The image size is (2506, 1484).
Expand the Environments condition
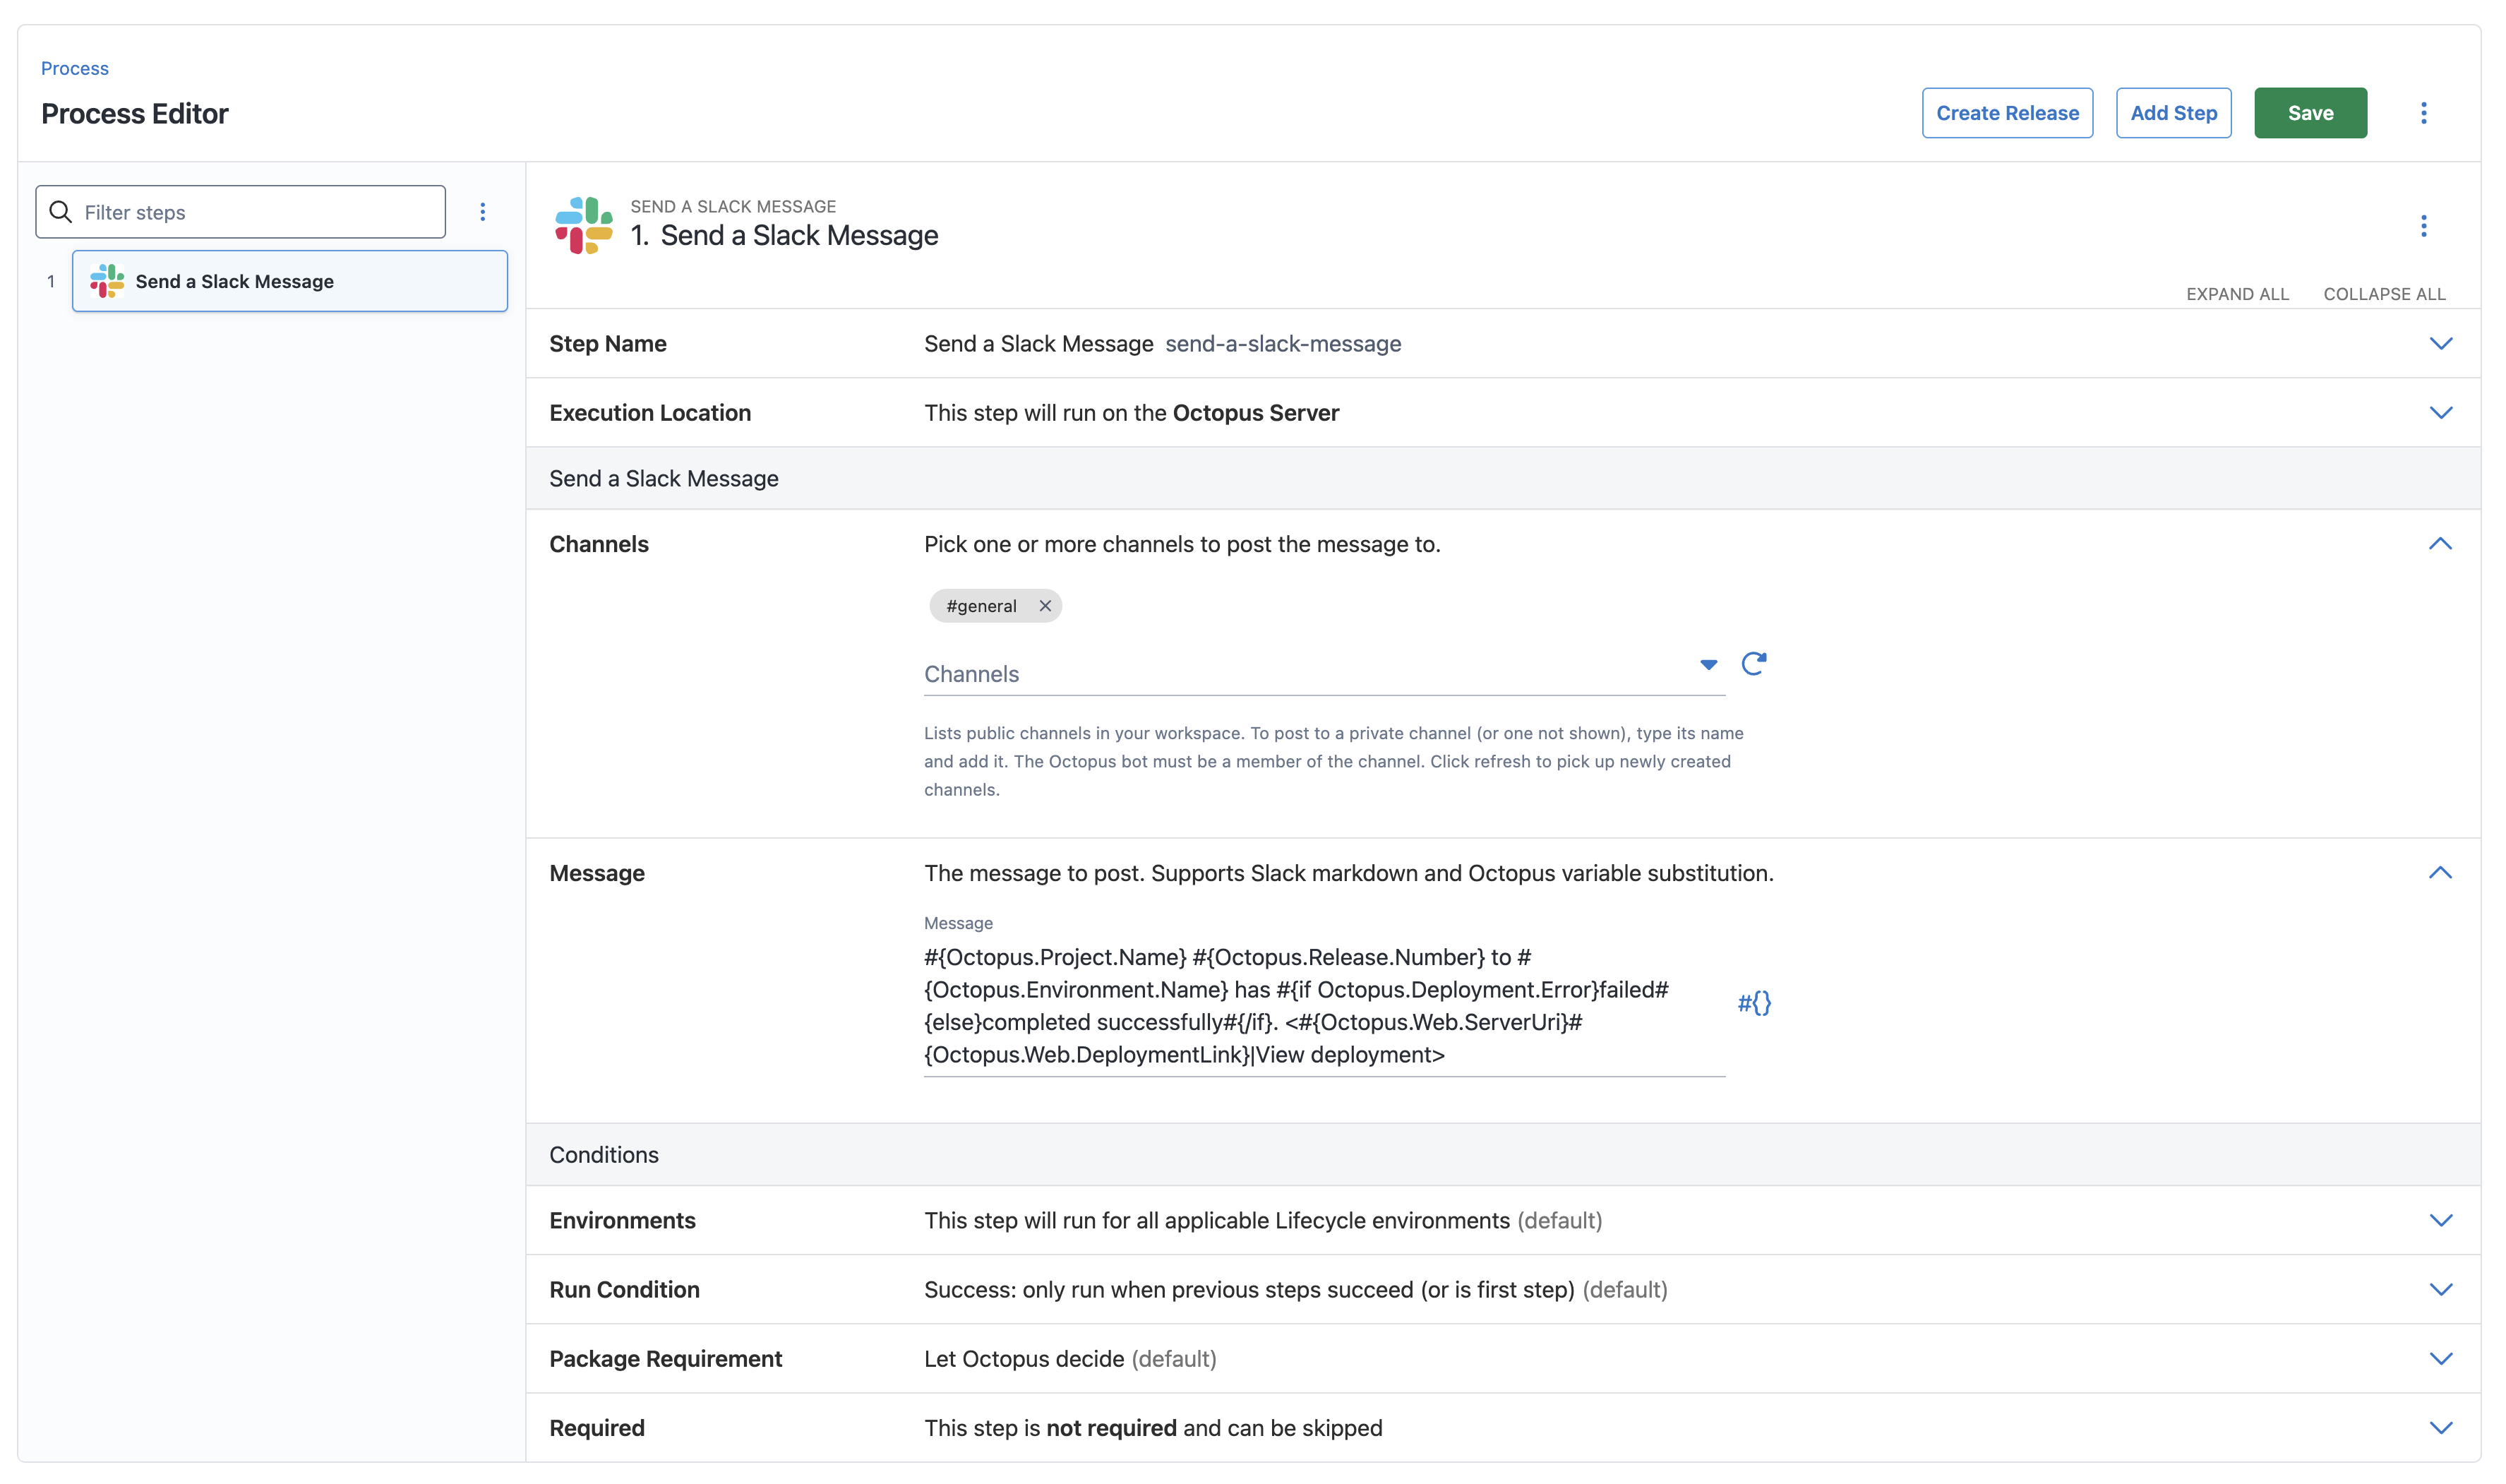[2440, 1221]
